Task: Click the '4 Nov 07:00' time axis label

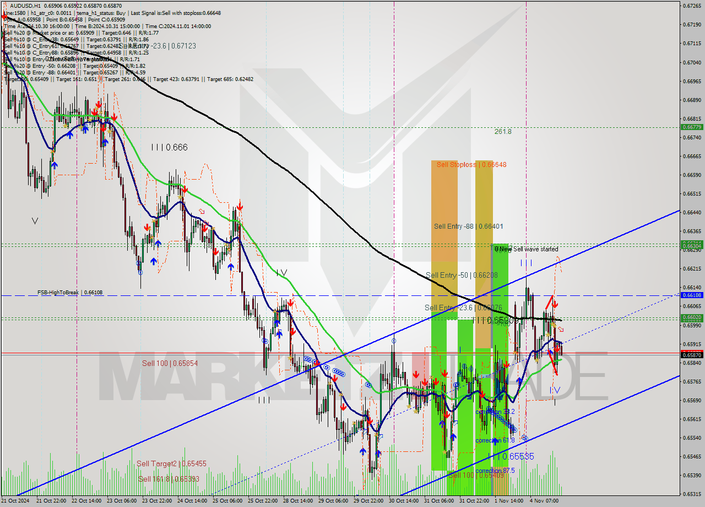Action: (544, 501)
